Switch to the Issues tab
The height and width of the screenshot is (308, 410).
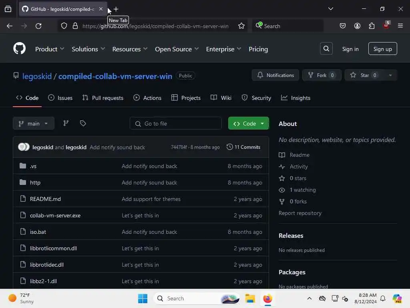[60, 98]
